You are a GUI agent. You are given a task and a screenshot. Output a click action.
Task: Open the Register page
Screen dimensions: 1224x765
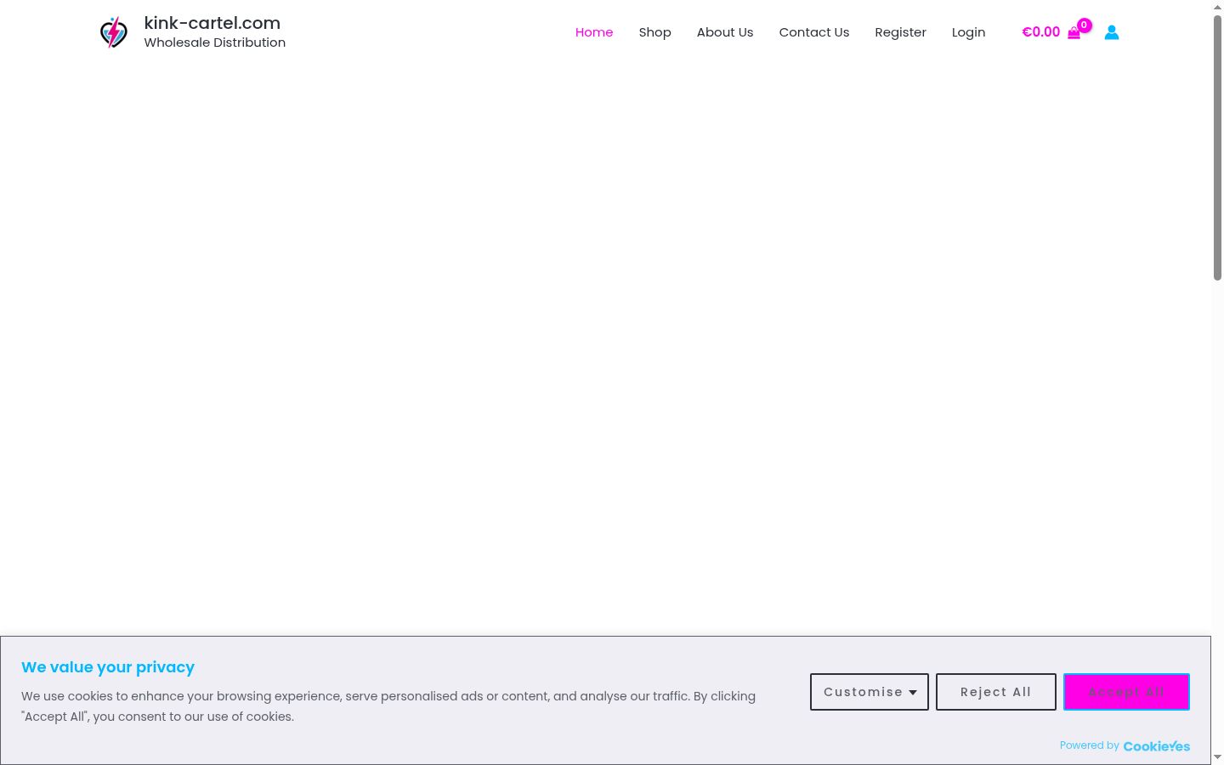[901, 32]
